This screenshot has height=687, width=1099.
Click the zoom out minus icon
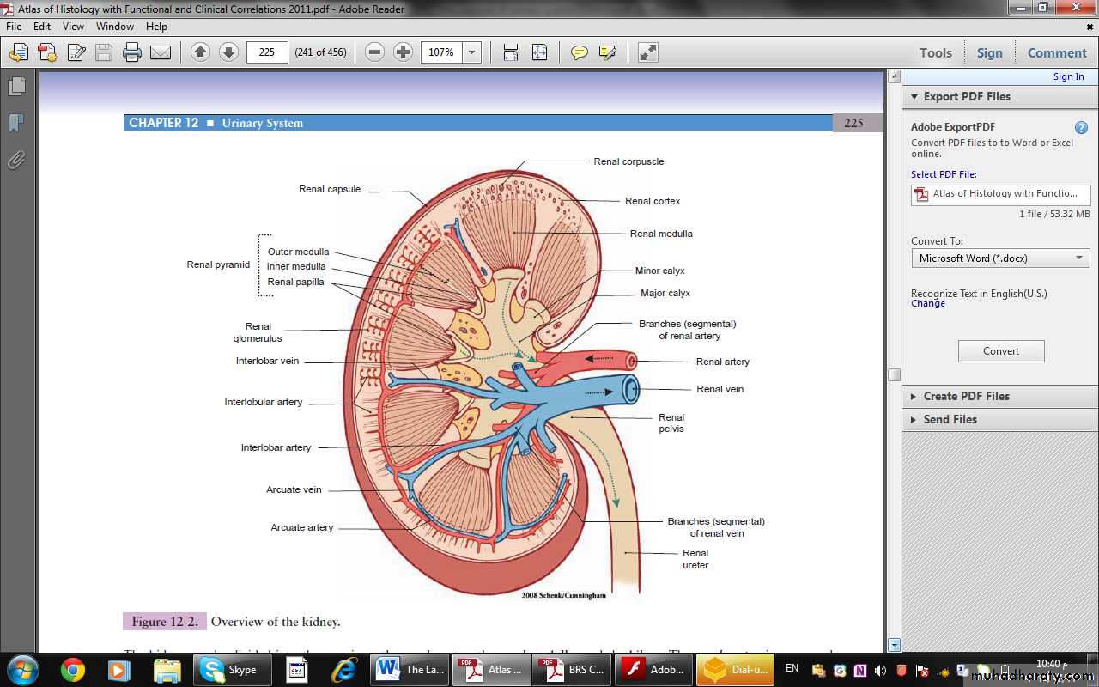(374, 52)
